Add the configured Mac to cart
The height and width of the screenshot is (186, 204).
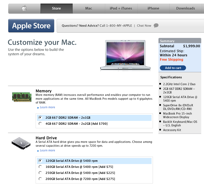tap(173, 68)
